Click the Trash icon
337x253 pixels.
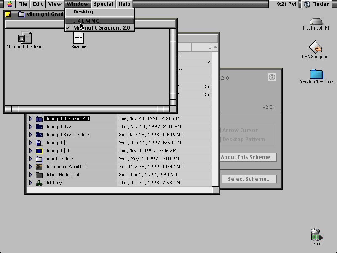[316, 234]
